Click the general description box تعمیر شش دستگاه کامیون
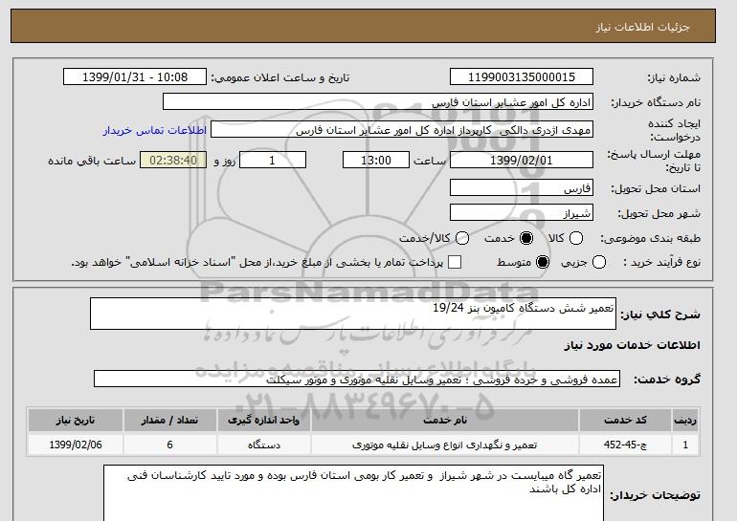This screenshot has width=737, height=521. pyautogui.click(x=353, y=314)
